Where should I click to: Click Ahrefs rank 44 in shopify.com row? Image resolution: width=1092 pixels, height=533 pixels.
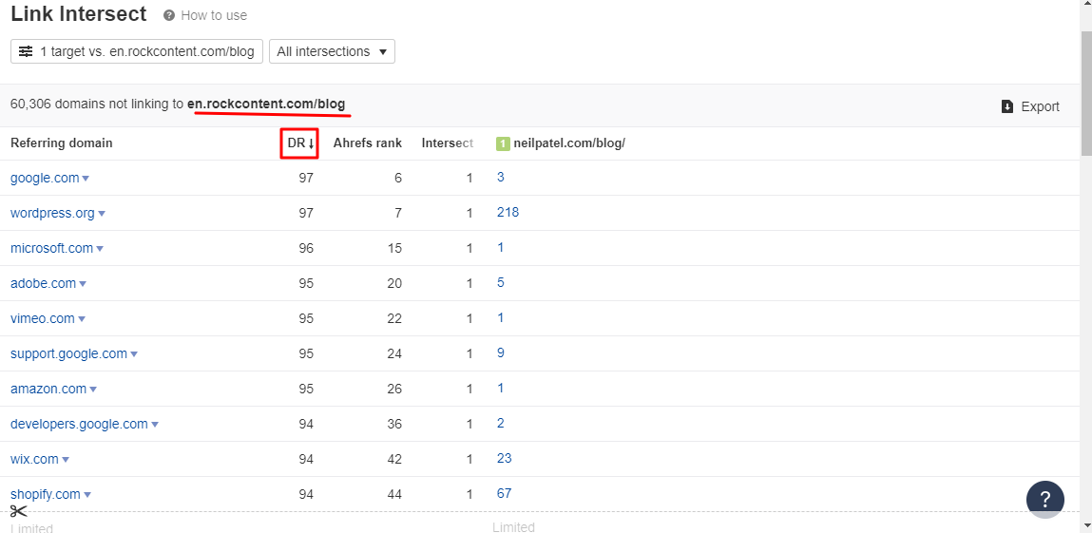[394, 495]
